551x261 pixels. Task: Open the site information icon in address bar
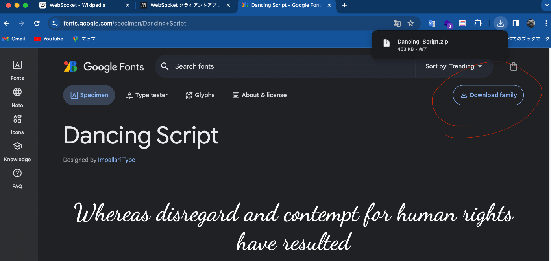(55, 23)
